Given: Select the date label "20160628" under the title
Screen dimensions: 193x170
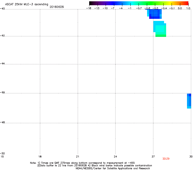Looking at the screenshot, I should tap(57, 7).
